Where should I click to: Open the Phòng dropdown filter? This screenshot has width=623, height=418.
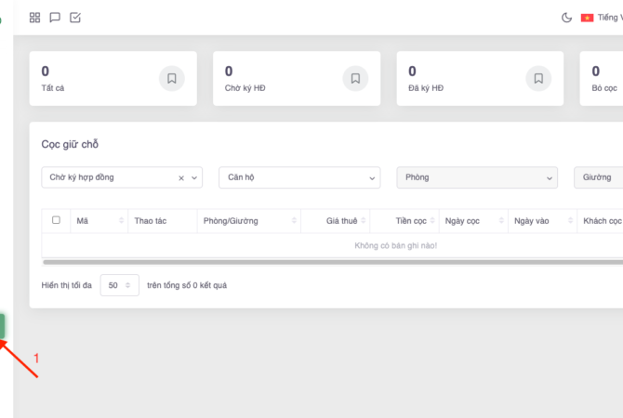[x=476, y=177]
